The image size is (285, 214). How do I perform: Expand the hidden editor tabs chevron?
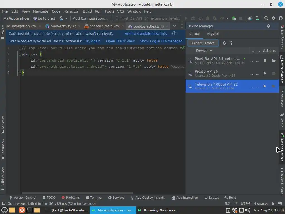coord(174,26)
